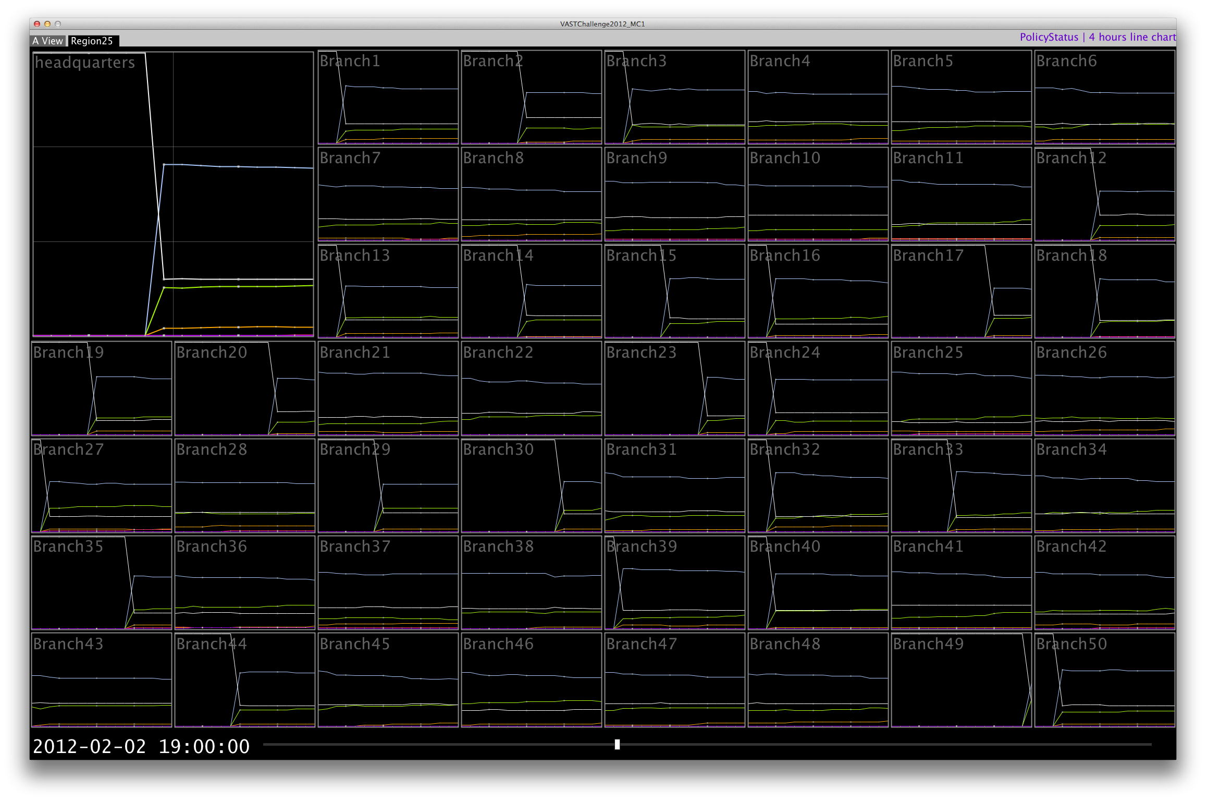The width and height of the screenshot is (1206, 801).
Task: Click the Branch29 line chart
Action: (388, 486)
